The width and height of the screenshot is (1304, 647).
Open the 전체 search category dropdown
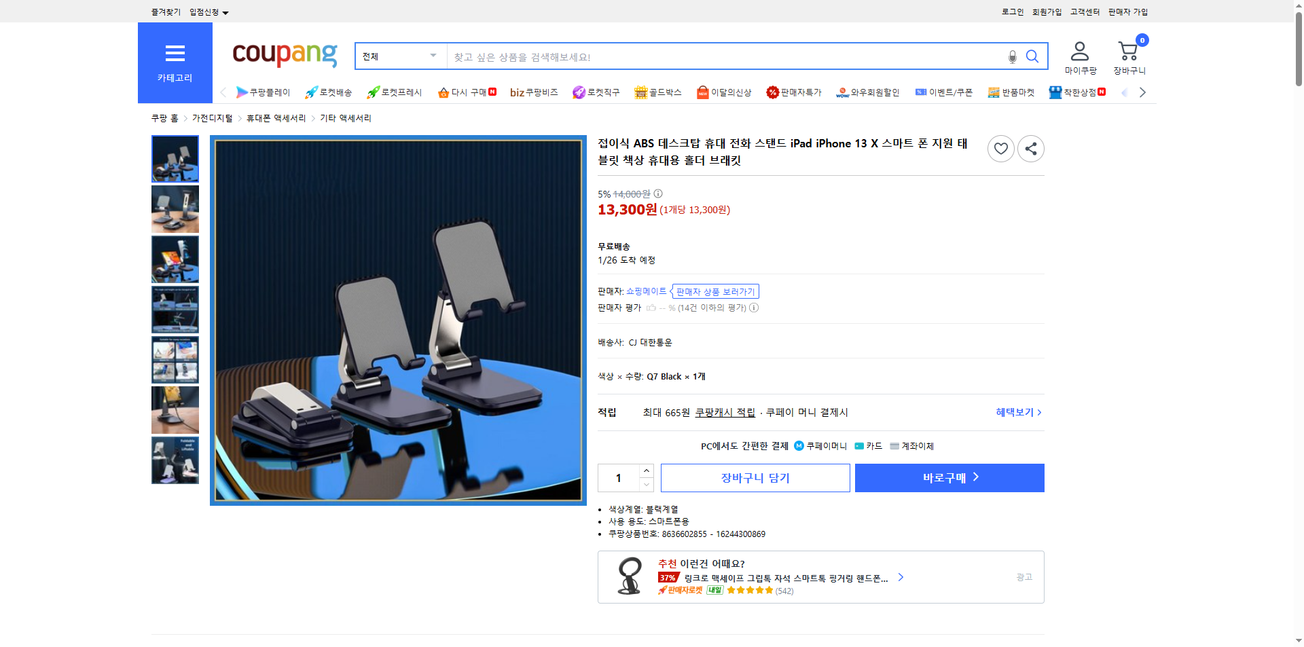[x=399, y=56]
